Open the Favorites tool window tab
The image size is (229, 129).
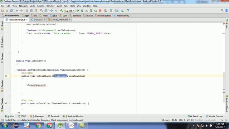(2, 86)
